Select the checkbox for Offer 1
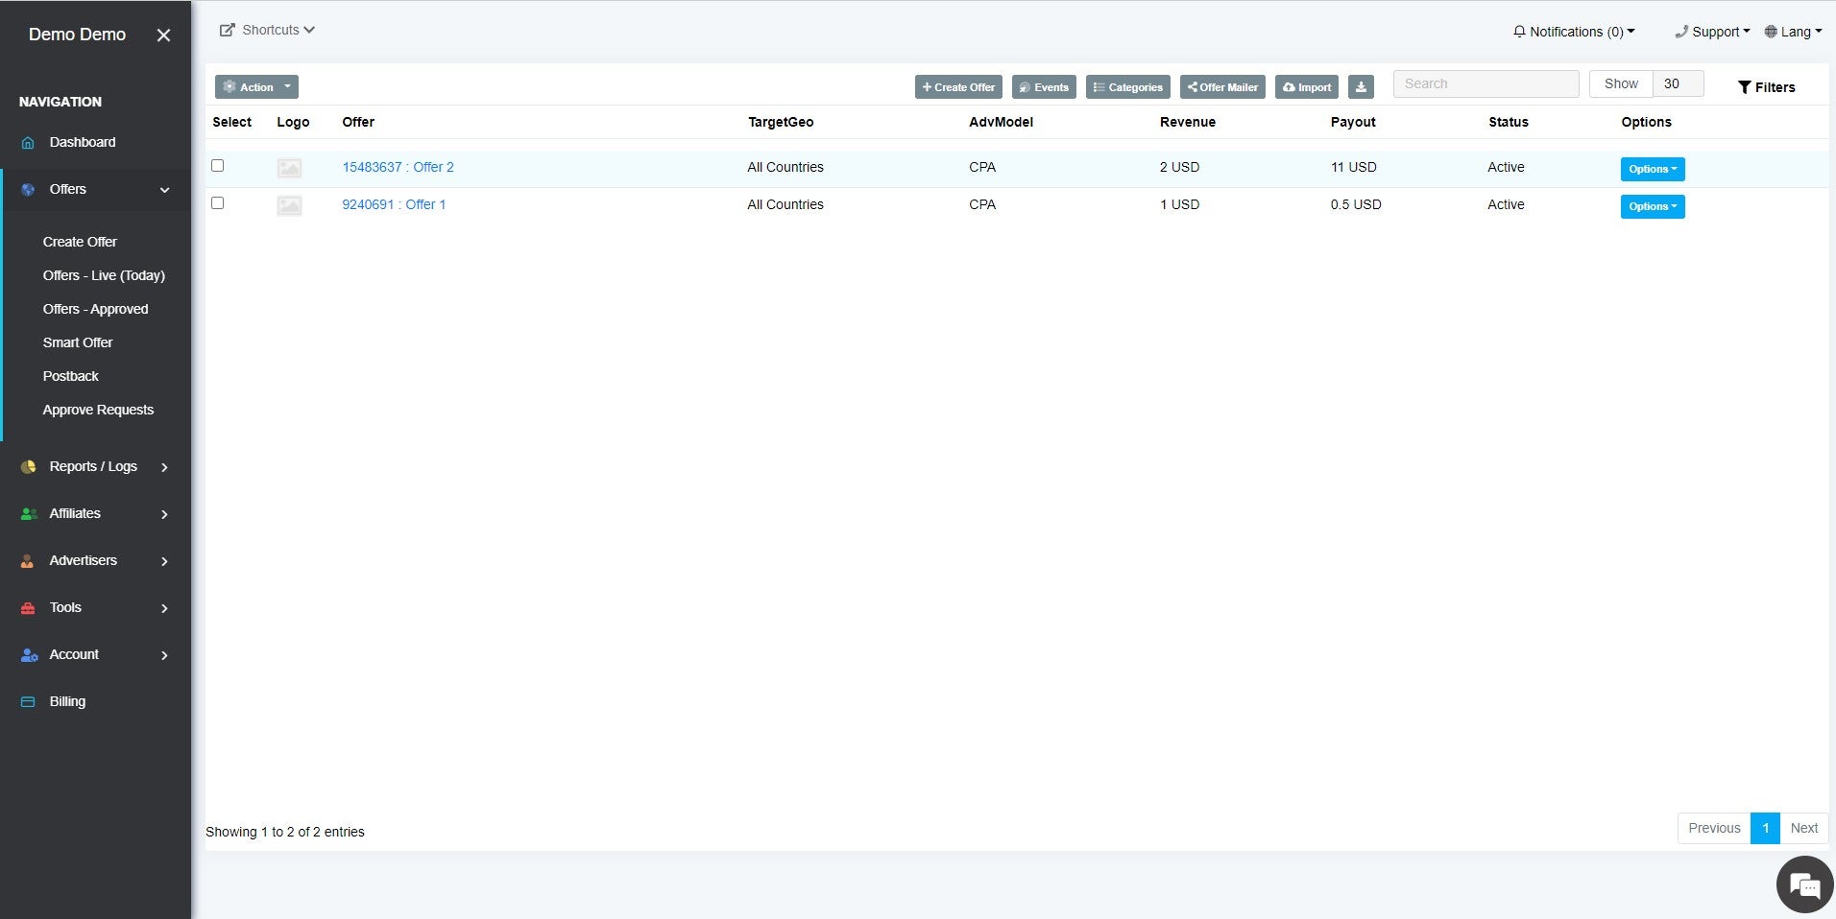 tap(218, 203)
